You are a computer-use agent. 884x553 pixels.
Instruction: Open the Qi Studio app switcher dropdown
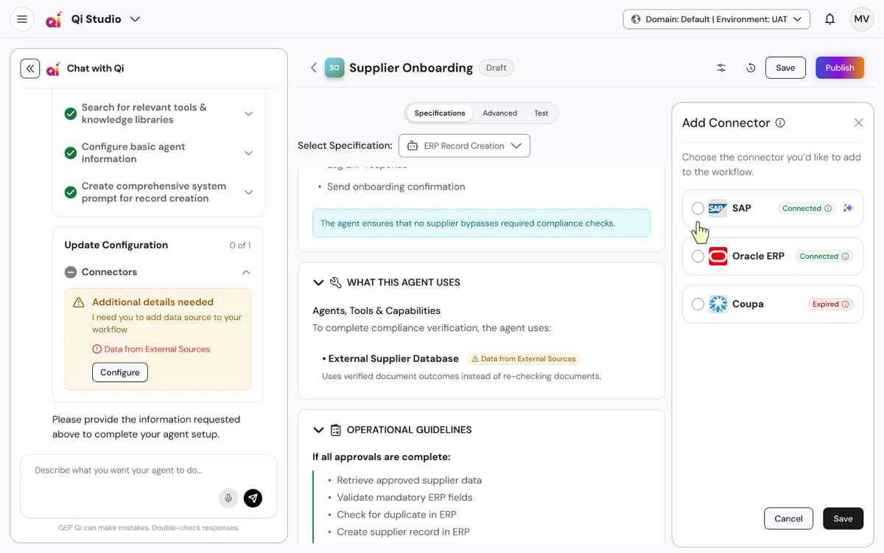tap(135, 19)
